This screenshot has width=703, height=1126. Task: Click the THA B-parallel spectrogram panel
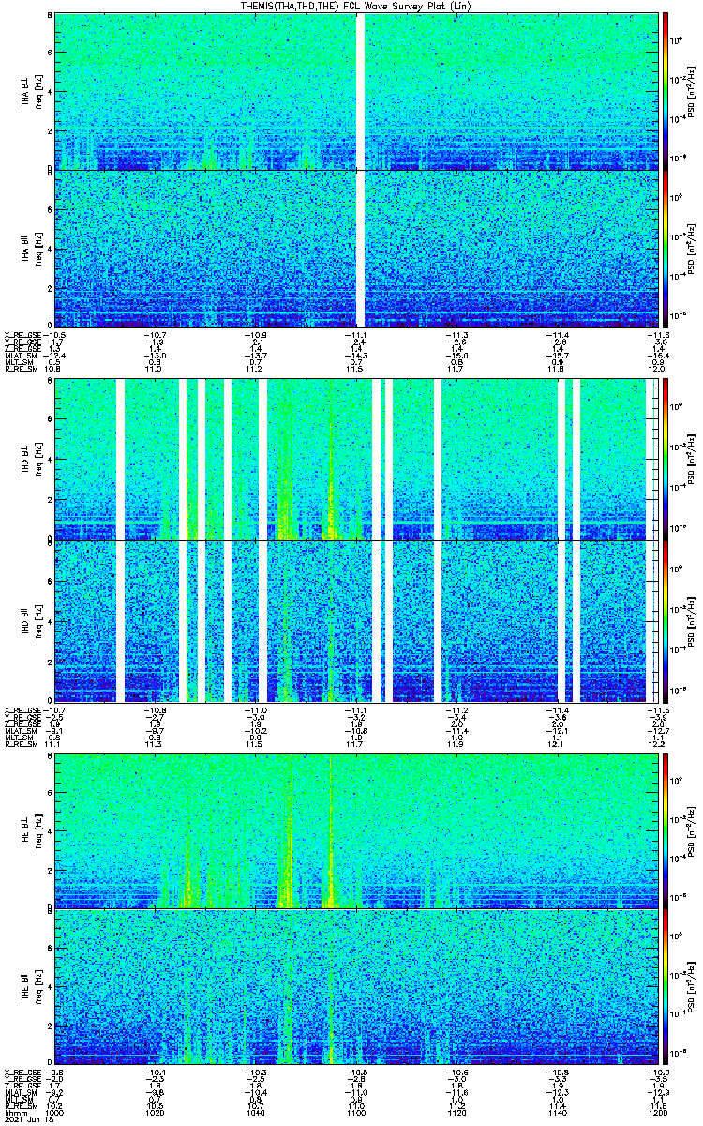(x=354, y=249)
